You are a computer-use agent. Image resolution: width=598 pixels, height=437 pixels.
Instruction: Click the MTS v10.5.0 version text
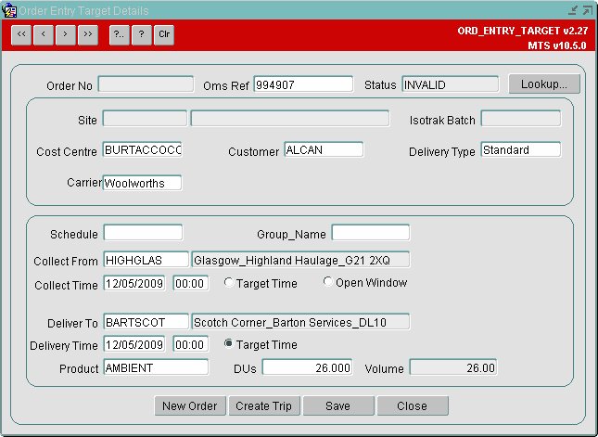(x=557, y=45)
